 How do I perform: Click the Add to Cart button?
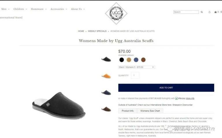[x=166, y=88]
